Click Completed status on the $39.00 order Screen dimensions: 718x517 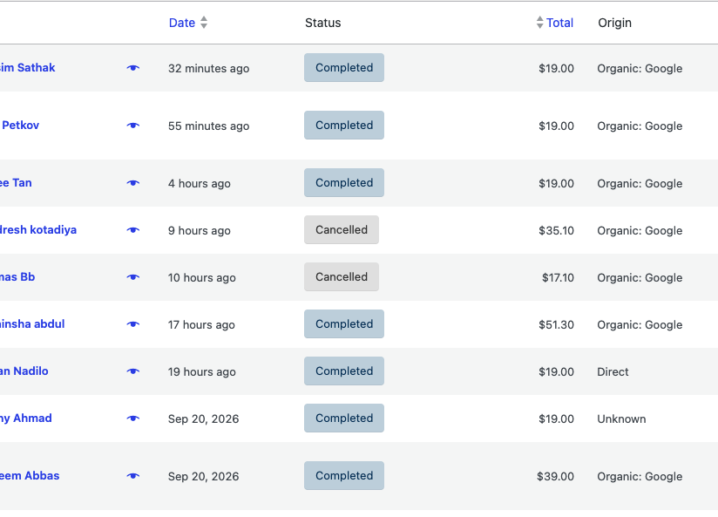click(x=344, y=476)
